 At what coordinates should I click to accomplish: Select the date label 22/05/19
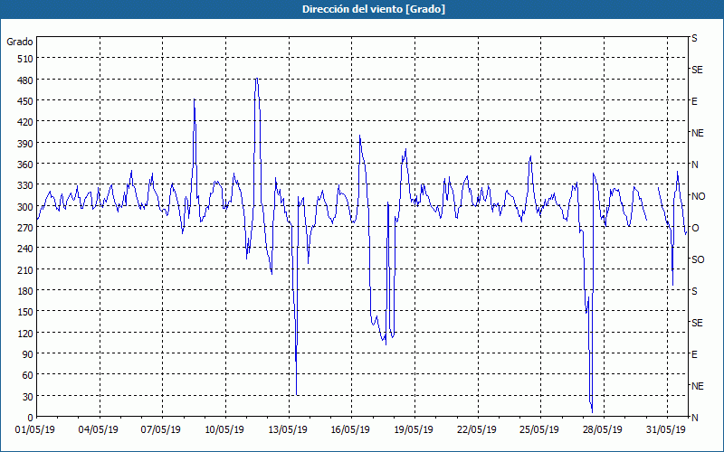pyautogui.click(x=477, y=430)
